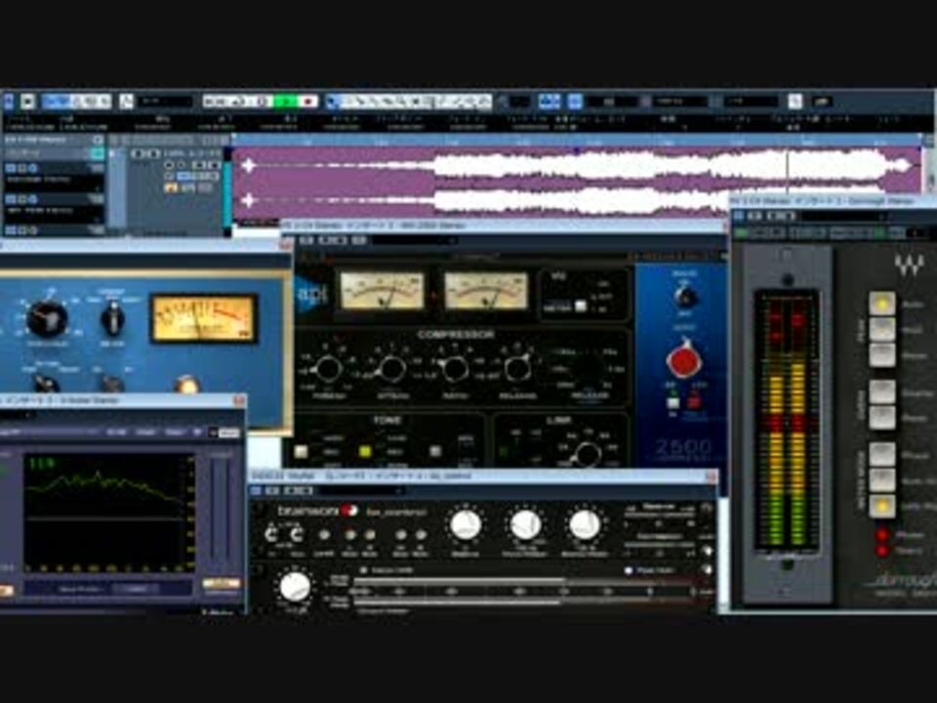The image size is (937, 703).
Task: Click the brainworx logo on bx_control
Action: (316, 511)
